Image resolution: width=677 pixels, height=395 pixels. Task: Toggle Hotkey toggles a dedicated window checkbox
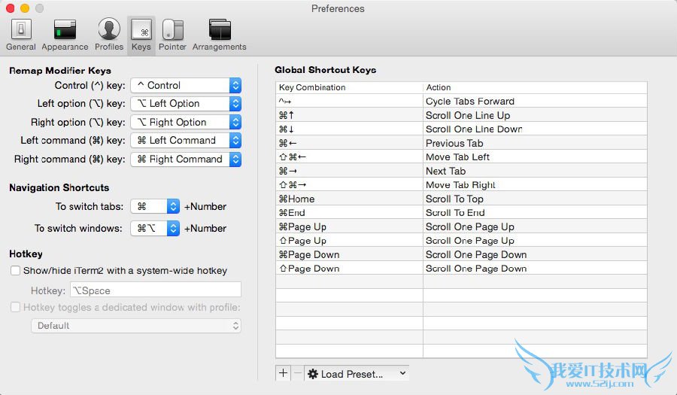(x=16, y=307)
